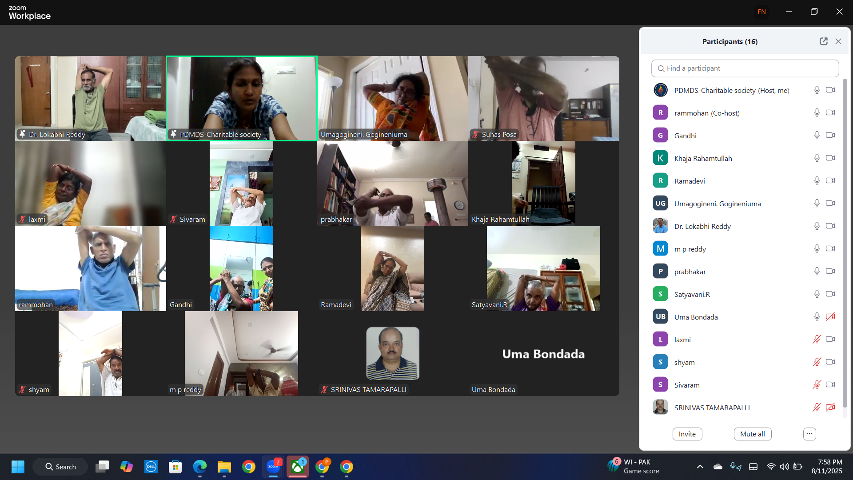The width and height of the screenshot is (853, 480).
Task: Select rammohan (Co-host) in participants list
Action: 707,113
